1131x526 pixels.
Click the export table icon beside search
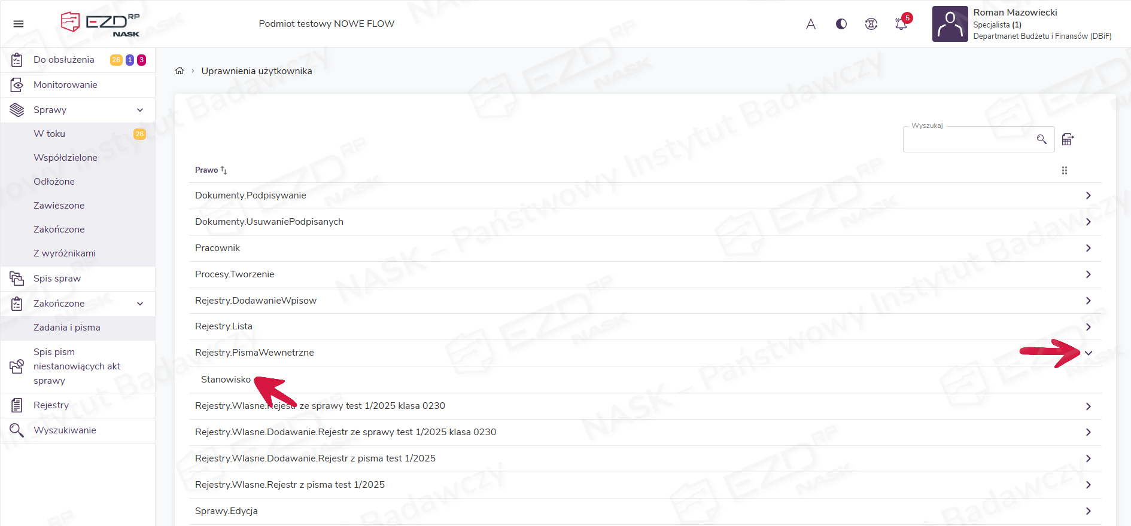(x=1068, y=139)
